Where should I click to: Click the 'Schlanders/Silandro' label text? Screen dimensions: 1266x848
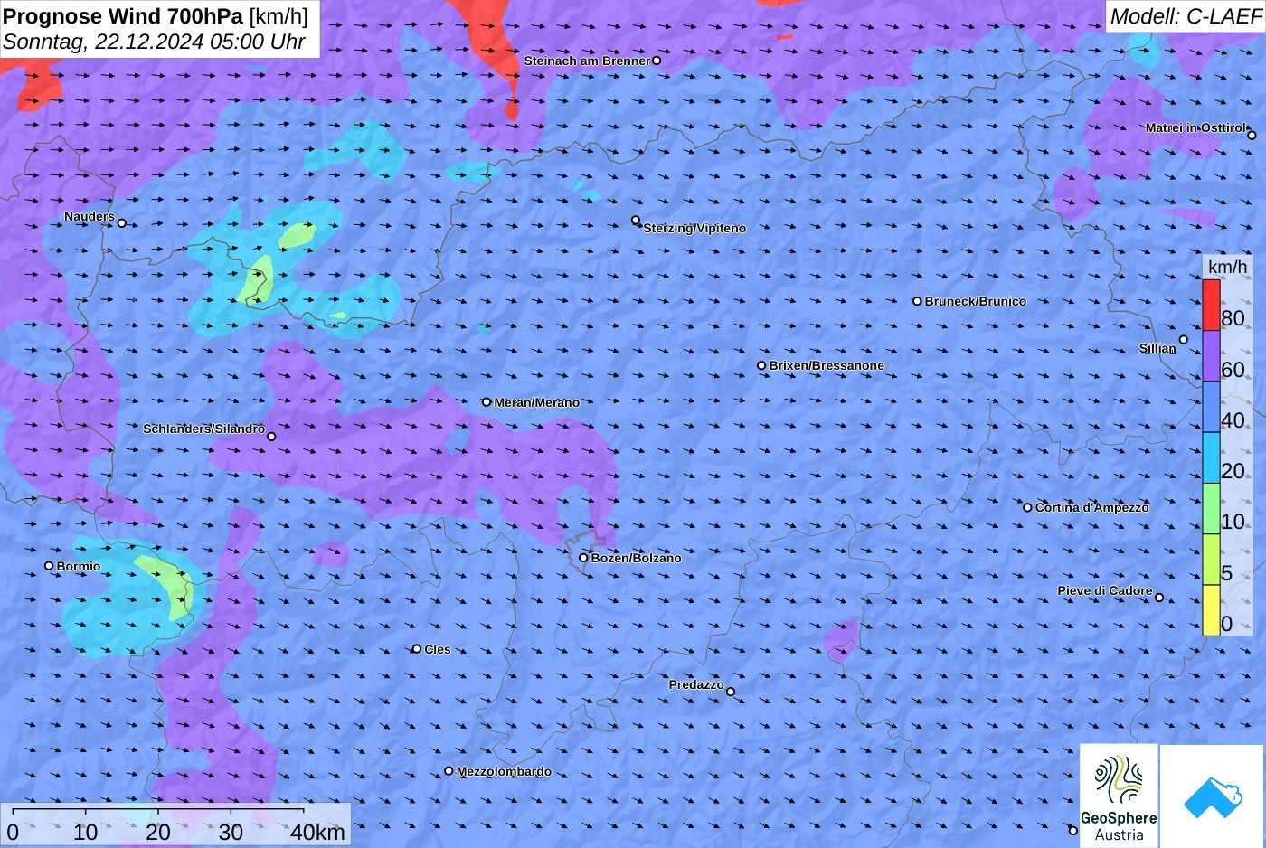204,429
